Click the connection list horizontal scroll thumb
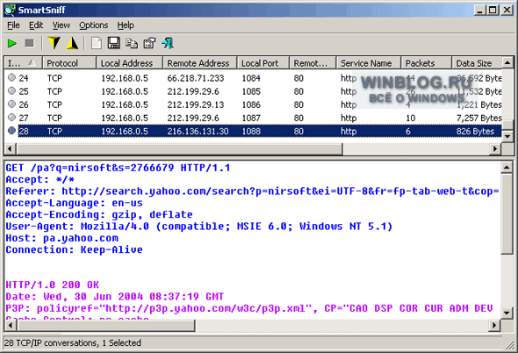This screenshot has height=353, width=518. click(179, 149)
